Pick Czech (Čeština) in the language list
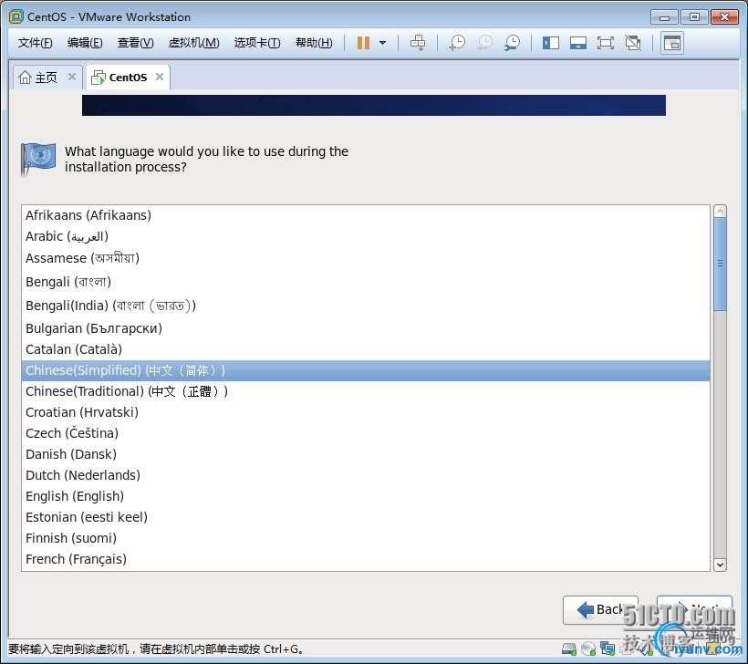The width and height of the screenshot is (748, 664). [366, 433]
